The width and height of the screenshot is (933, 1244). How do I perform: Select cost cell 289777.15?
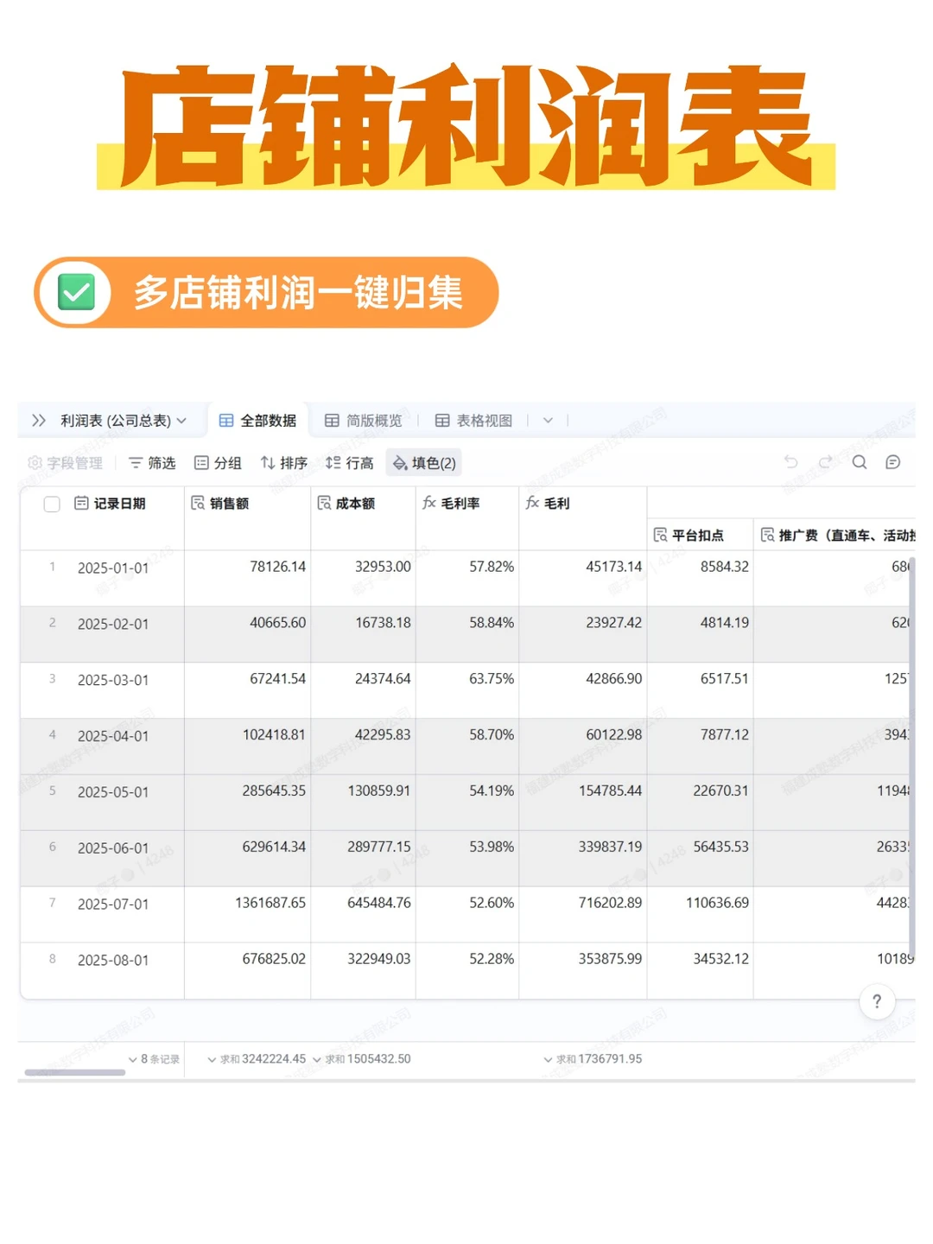[x=364, y=859]
